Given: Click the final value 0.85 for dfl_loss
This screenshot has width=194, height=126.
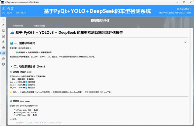Looking at the screenshot, I should 23,88.
